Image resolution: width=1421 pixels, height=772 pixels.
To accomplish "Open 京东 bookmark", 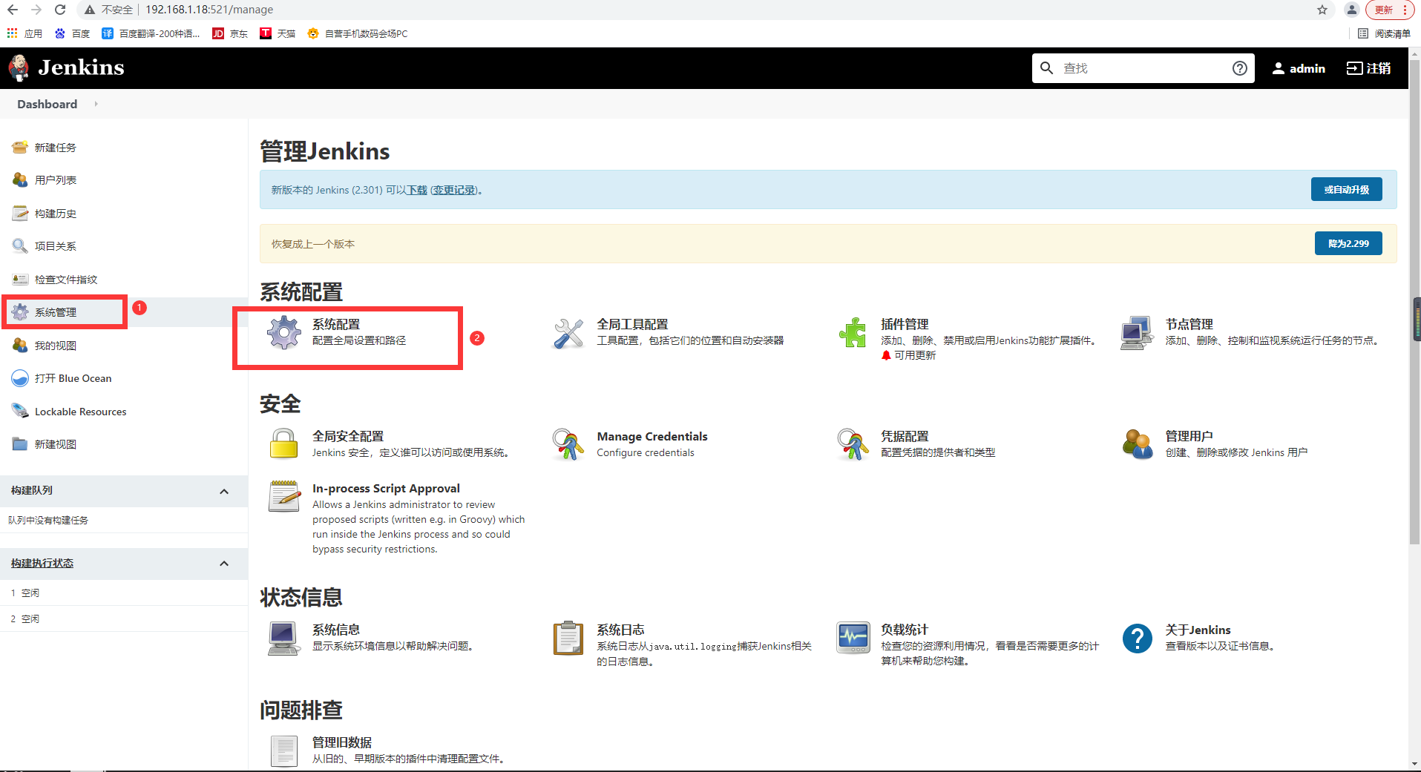I will [x=230, y=33].
